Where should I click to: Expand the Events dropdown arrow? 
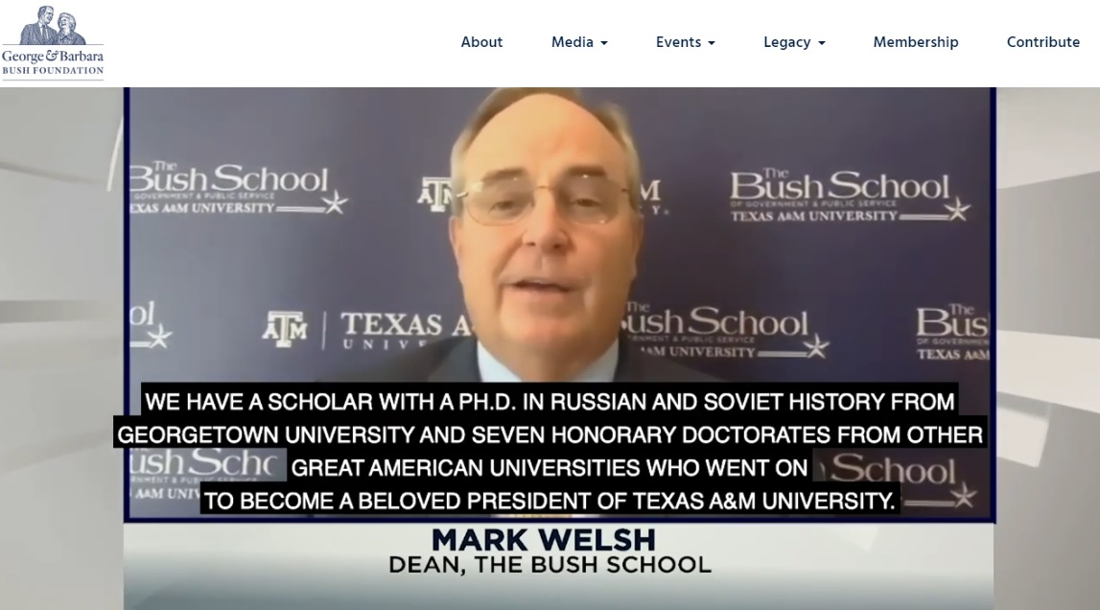coord(712,43)
